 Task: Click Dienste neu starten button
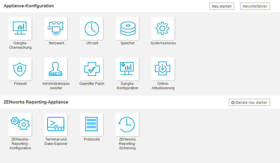(x=249, y=102)
